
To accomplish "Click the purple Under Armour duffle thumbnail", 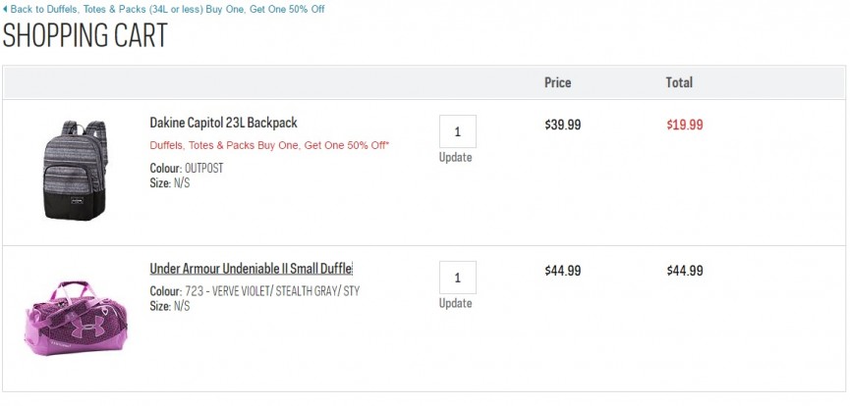I will [76, 318].
